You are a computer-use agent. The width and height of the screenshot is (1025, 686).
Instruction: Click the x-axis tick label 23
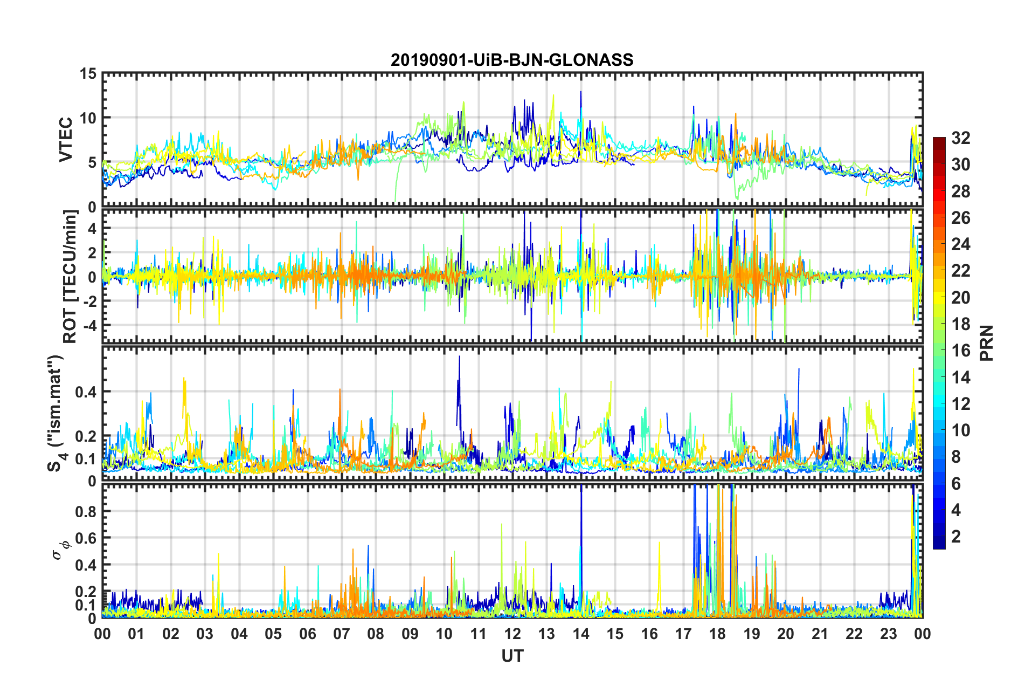click(x=889, y=634)
